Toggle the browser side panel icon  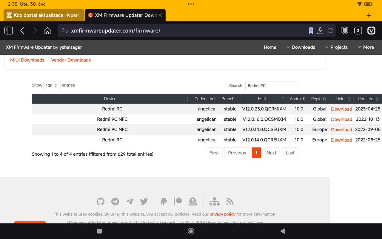(9, 30)
